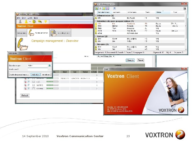Image resolution: width=192 pixels, height=144 pixels.
Task: Click the wrapup campaign progress bar
Action: click(x=53, y=88)
